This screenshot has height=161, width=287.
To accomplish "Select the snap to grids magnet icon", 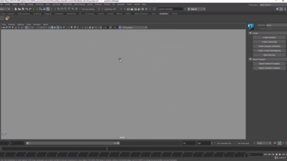I will coord(58,9).
